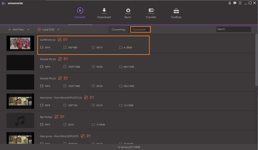Click the GOPR1433 (2) title text
Image resolution: width=258 pixels, height=150 pixels.
[x=48, y=40]
